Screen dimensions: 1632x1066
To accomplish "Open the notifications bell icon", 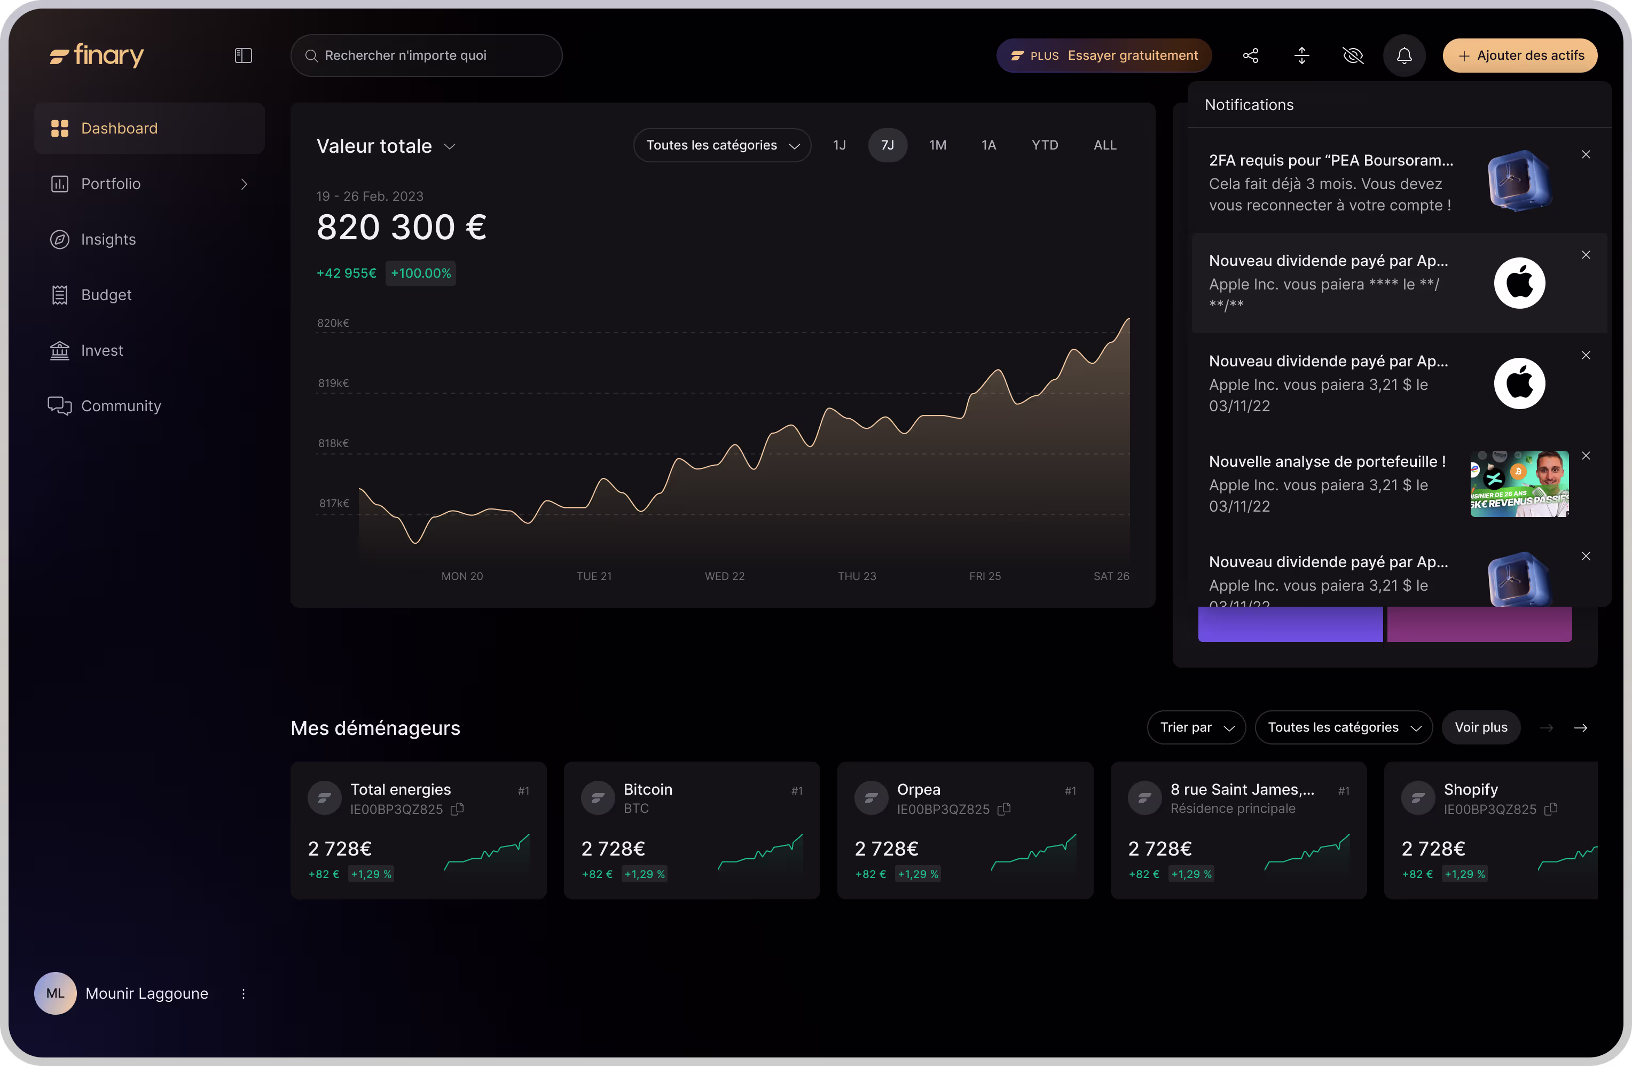I will tap(1403, 56).
